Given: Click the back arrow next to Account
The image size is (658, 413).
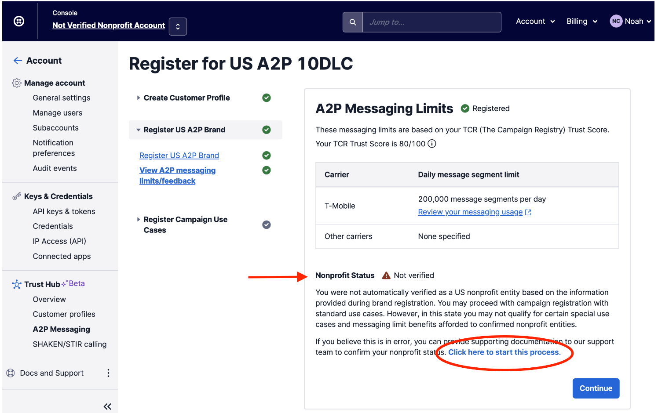Looking at the screenshot, I should click(18, 61).
